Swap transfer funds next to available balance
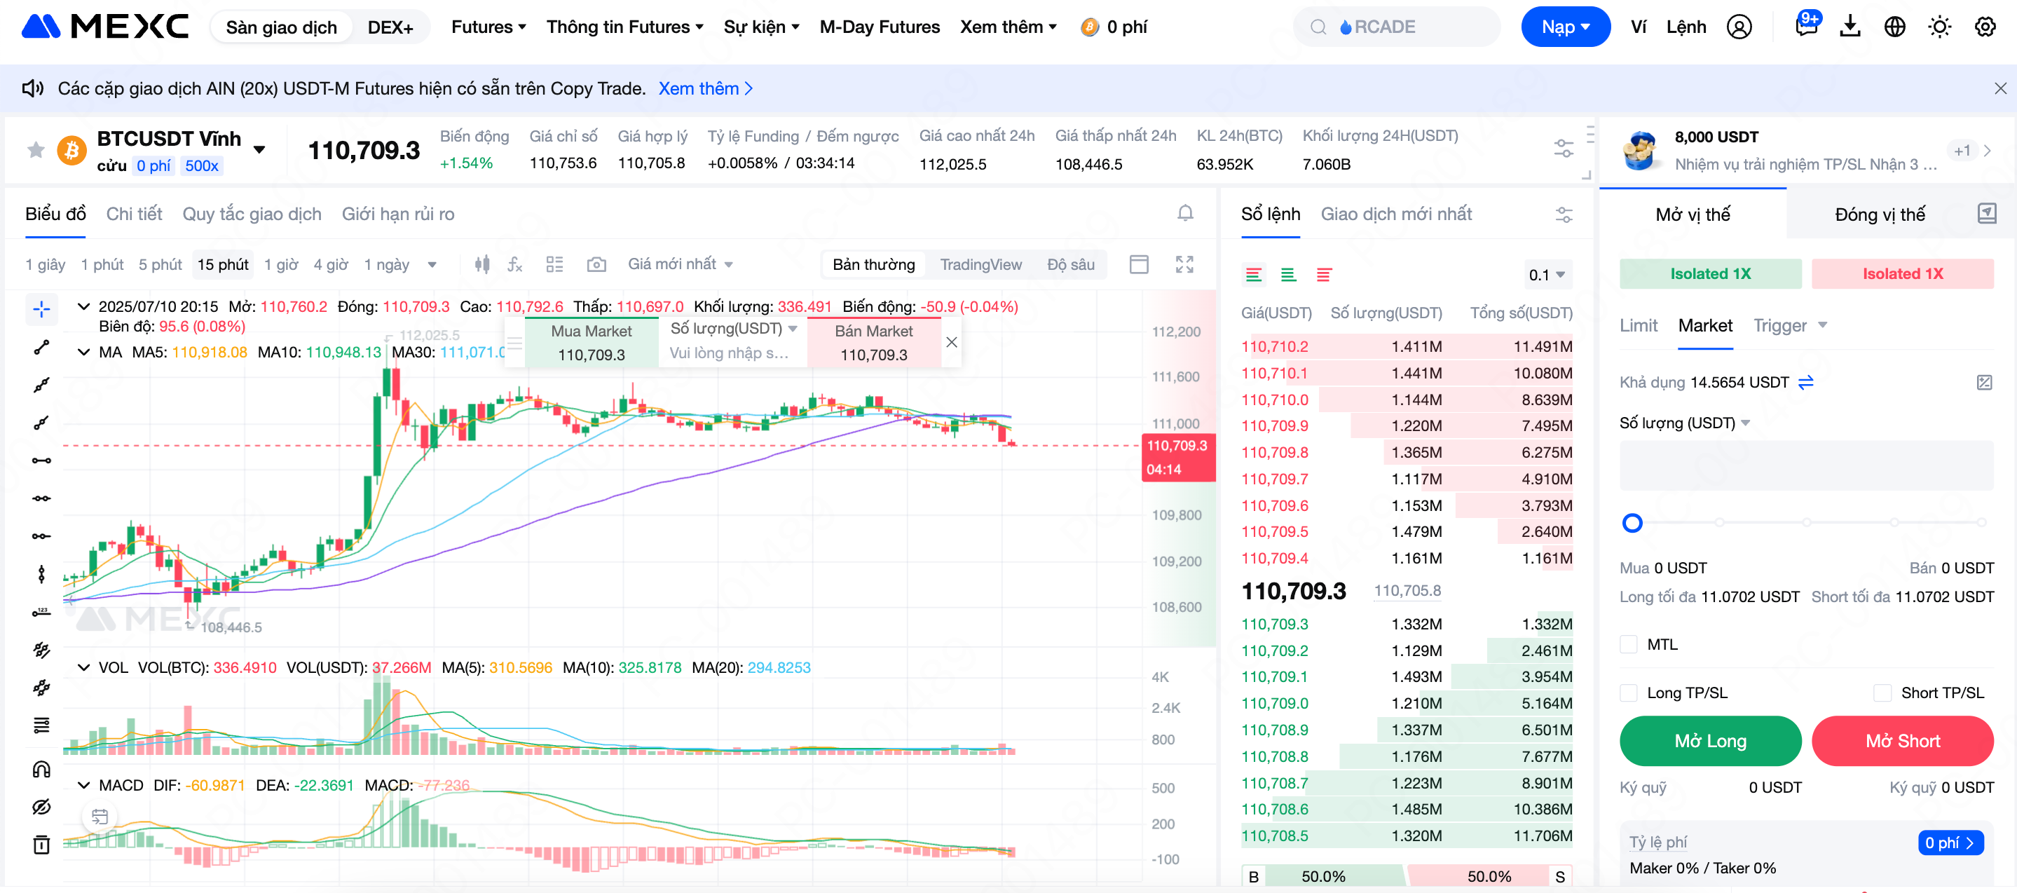The height and width of the screenshot is (893, 2017). tap(1805, 382)
